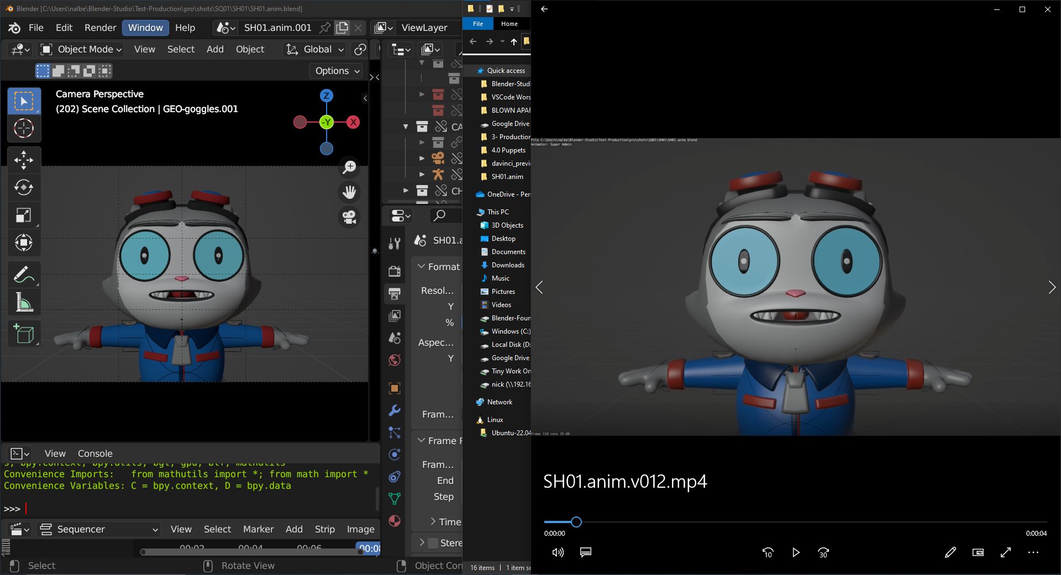The height and width of the screenshot is (575, 1061).
Task: Open the Physics properties tab
Action: [x=395, y=455]
